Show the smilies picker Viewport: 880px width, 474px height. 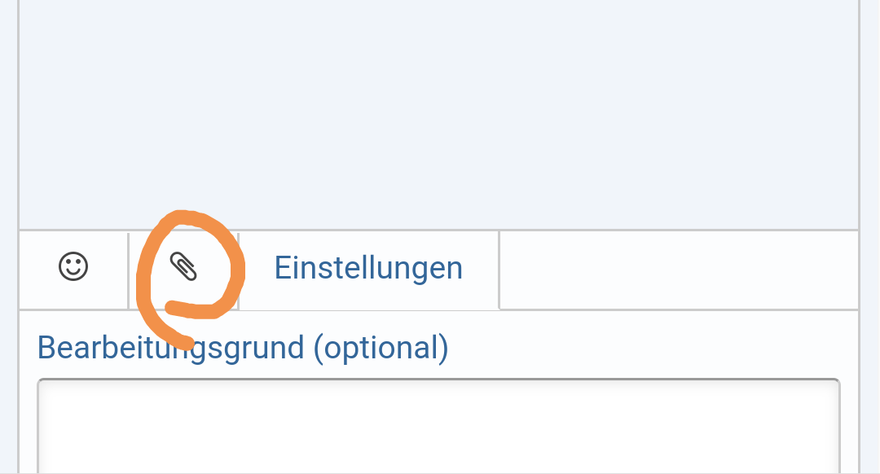(x=73, y=267)
